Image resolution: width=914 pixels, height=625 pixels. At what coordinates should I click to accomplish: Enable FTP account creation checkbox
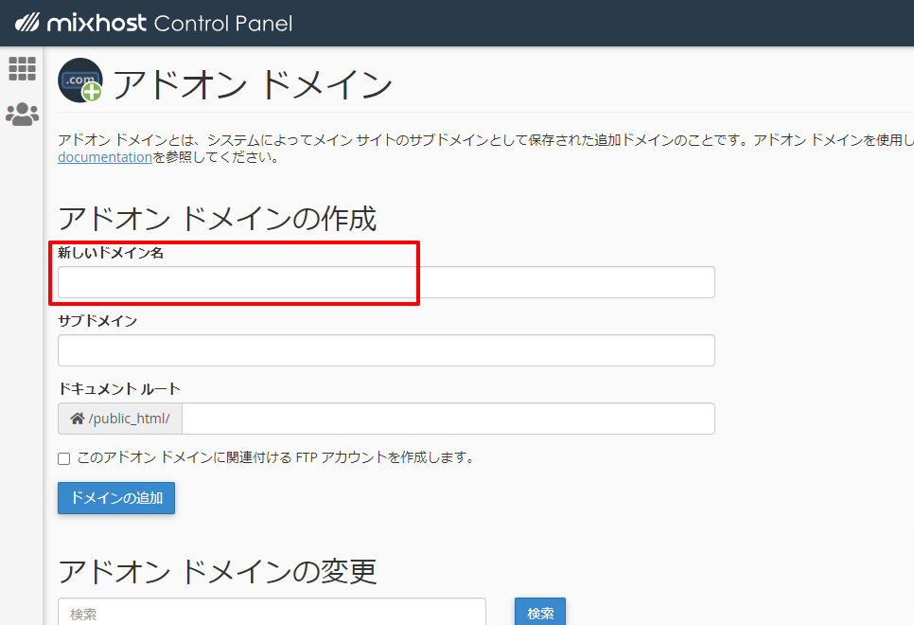(x=64, y=458)
